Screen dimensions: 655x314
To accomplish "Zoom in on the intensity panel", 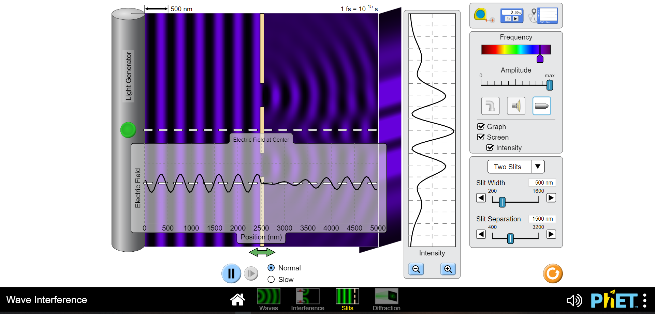I will (x=448, y=269).
